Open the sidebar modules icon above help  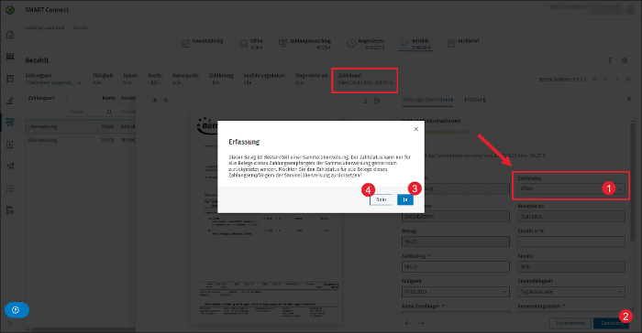10,210
